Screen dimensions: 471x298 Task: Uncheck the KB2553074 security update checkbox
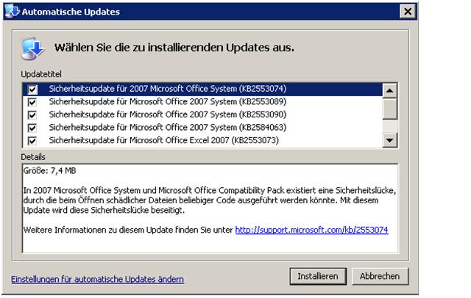(x=32, y=89)
